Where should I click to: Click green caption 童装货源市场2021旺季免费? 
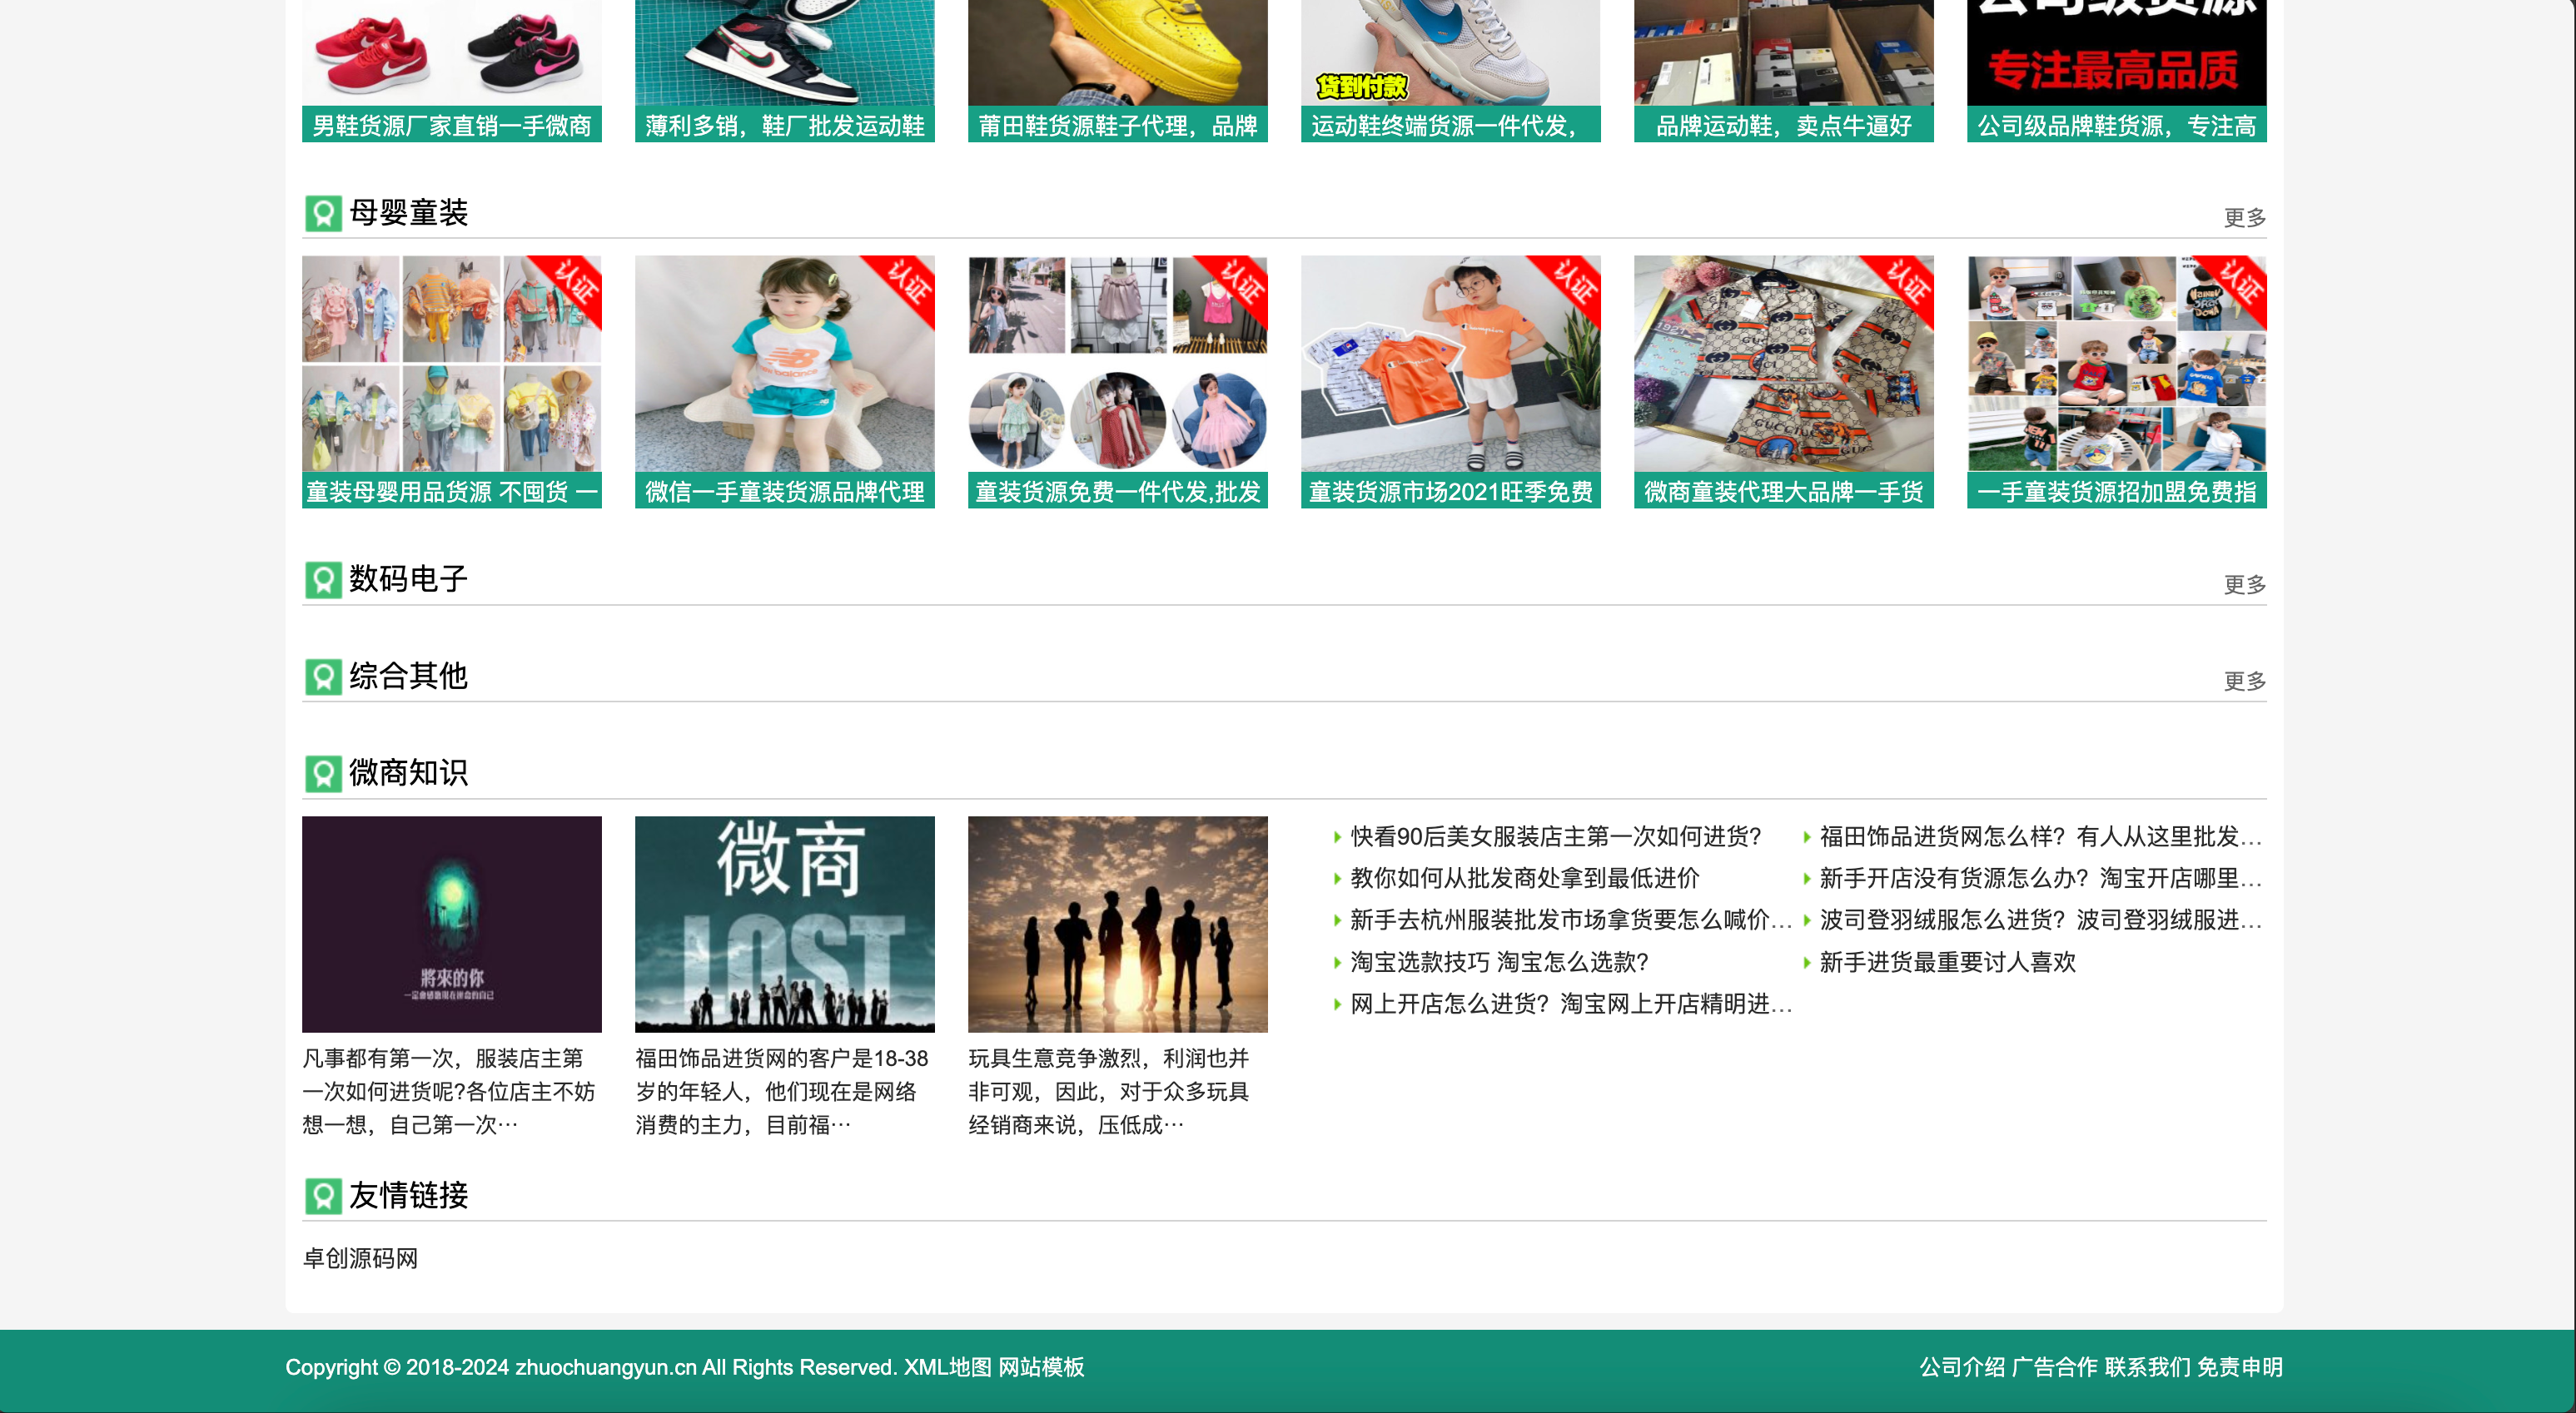click(1450, 492)
